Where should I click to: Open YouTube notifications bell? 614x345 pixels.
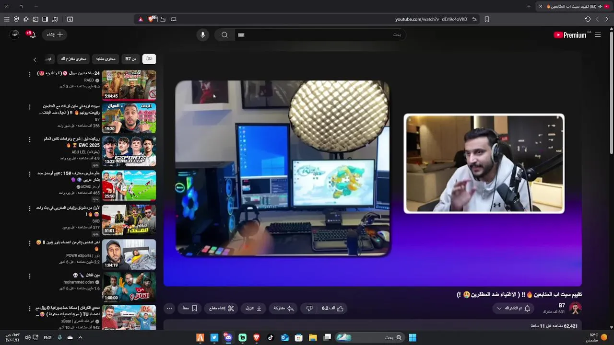(x=31, y=34)
